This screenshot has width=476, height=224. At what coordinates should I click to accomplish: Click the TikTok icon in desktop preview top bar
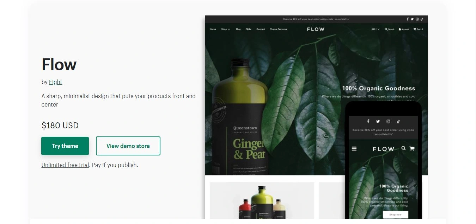click(422, 19)
